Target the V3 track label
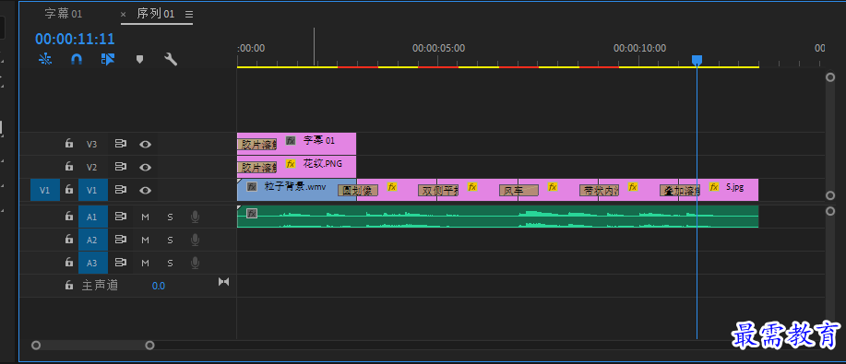 point(92,144)
